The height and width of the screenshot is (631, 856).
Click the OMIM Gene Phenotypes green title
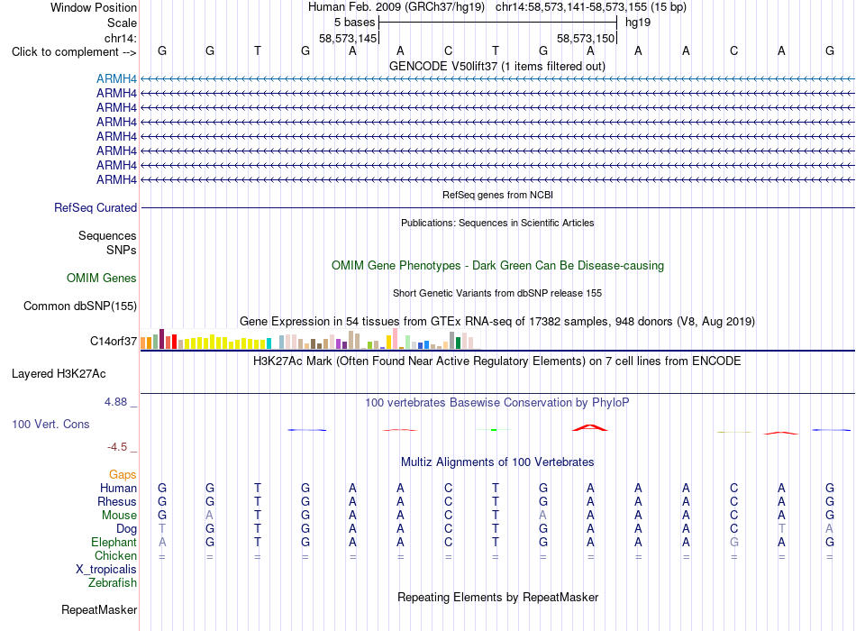pyautogui.click(x=497, y=266)
